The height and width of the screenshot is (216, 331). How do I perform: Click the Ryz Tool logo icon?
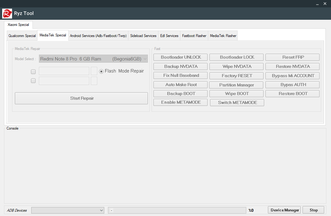tap(6, 13)
